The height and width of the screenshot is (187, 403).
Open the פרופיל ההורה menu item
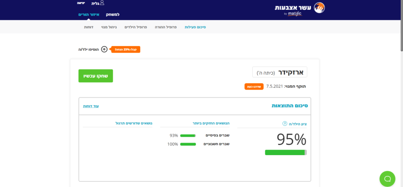[166, 27]
